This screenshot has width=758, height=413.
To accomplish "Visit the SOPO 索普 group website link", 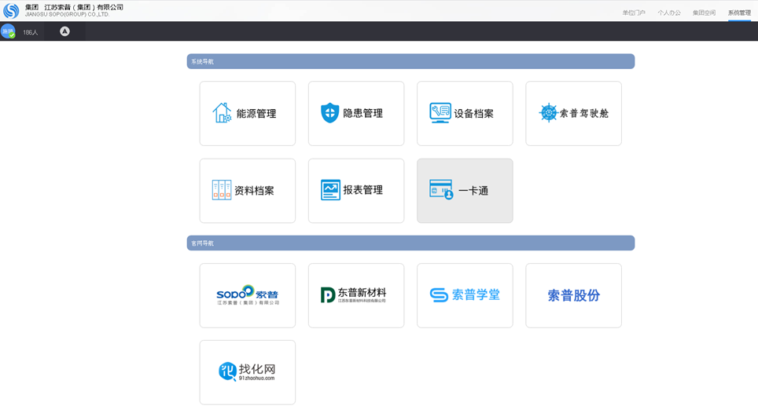I will point(247,295).
